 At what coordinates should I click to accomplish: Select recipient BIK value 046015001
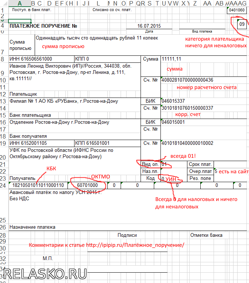(x=173, y=122)
